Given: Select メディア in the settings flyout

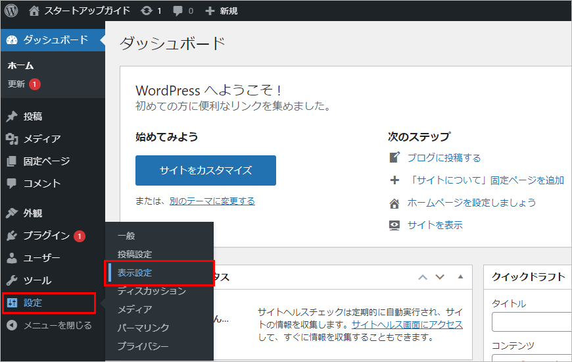Looking at the screenshot, I should click(135, 309).
